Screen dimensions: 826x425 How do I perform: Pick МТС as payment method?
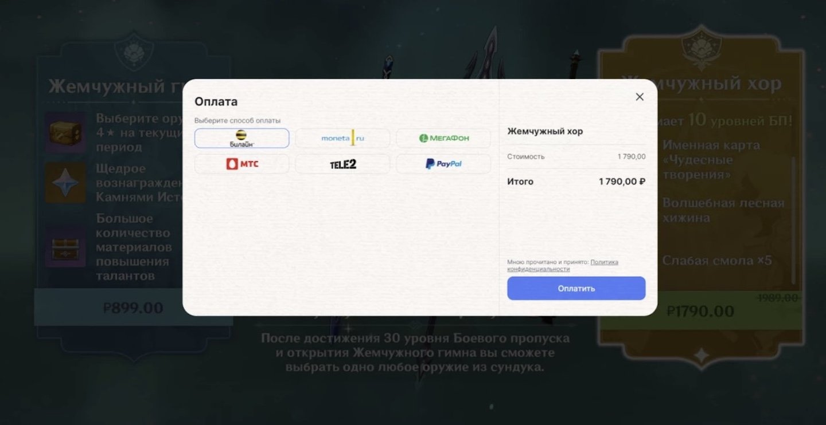pos(241,164)
